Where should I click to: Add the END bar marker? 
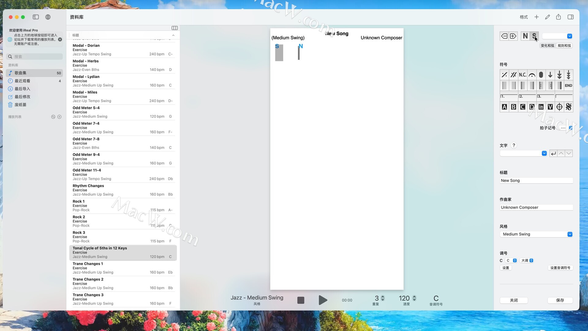pyautogui.click(x=568, y=86)
